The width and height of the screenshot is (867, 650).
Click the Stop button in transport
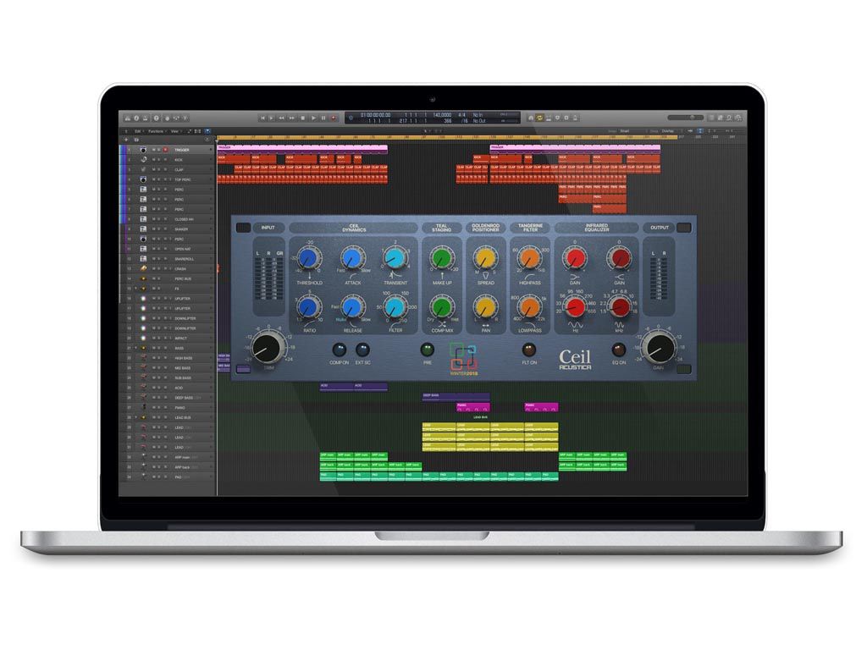coord(302,118)
